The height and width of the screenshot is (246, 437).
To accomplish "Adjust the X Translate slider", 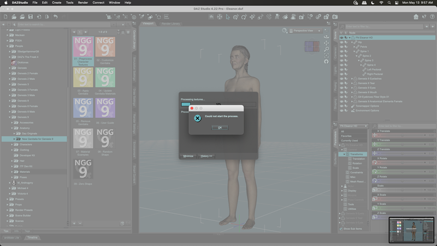I will tap(403, 135).
